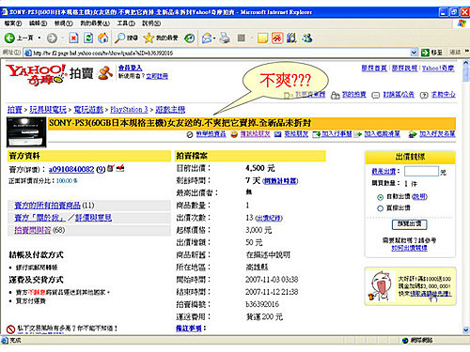
Task: Click the 寄給朋友 envelope icon
Action: coord(277,134)
